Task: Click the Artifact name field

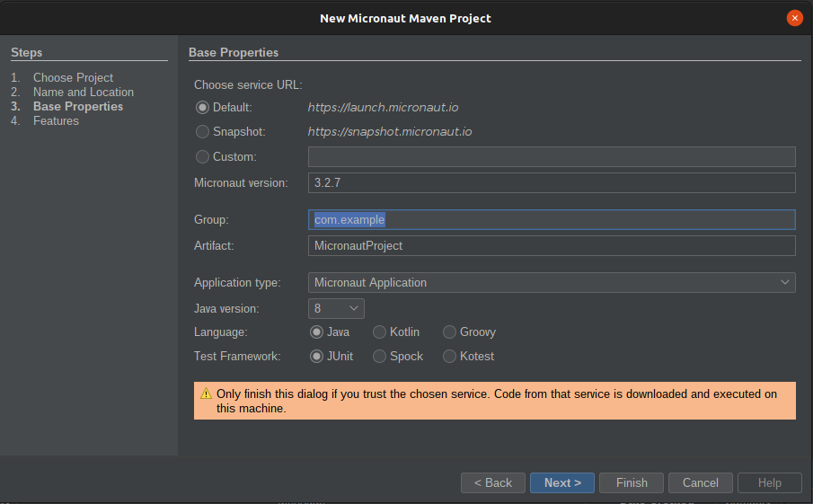Action: coord(552,246)
